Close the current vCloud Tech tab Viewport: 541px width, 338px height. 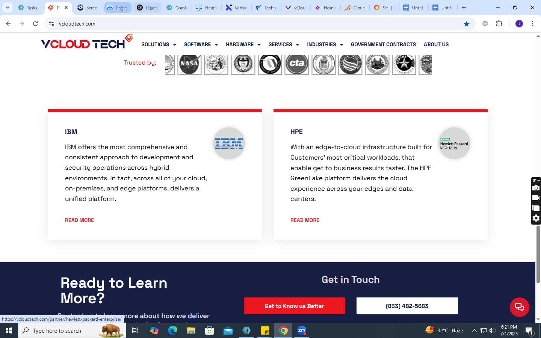pos(66,8)
